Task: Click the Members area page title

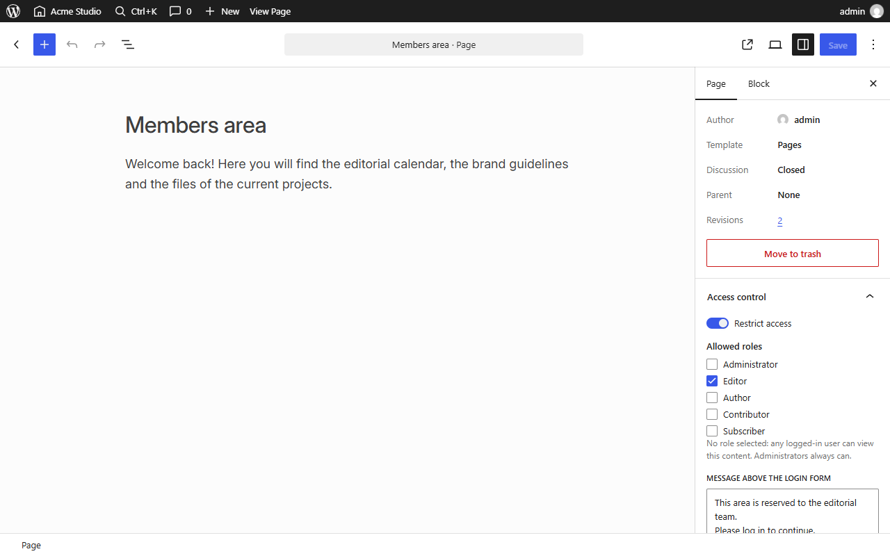Action: [x=195, y=125]
